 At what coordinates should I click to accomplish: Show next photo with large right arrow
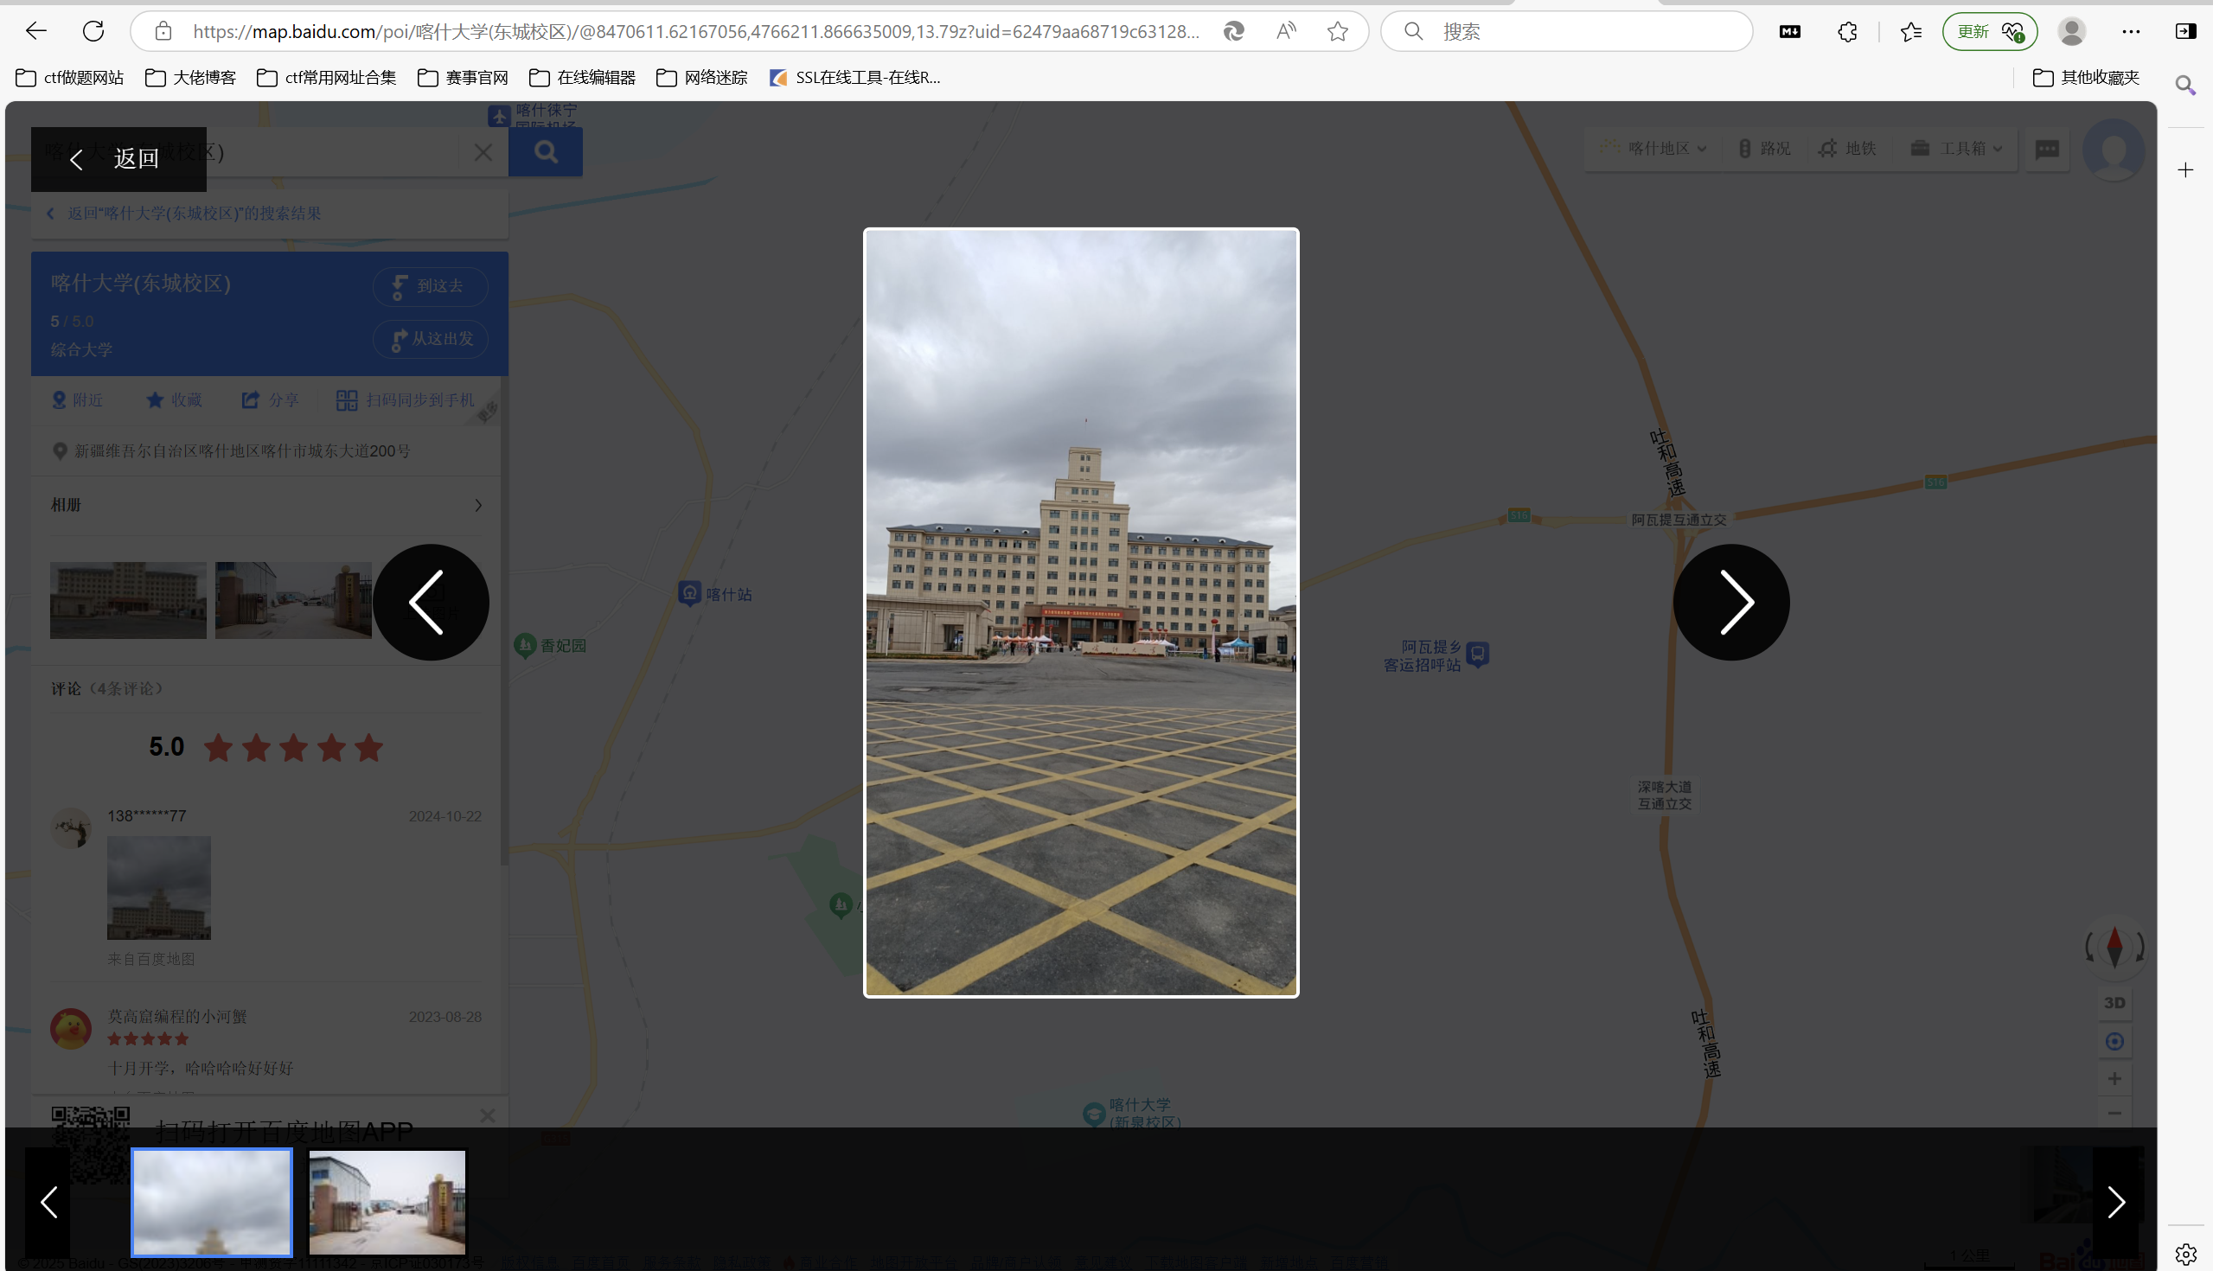tap(1731, 603)
